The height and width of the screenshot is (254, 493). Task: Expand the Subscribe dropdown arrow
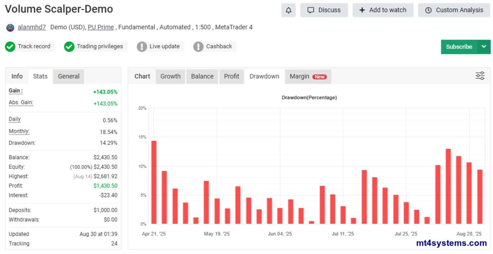point(484,47)
